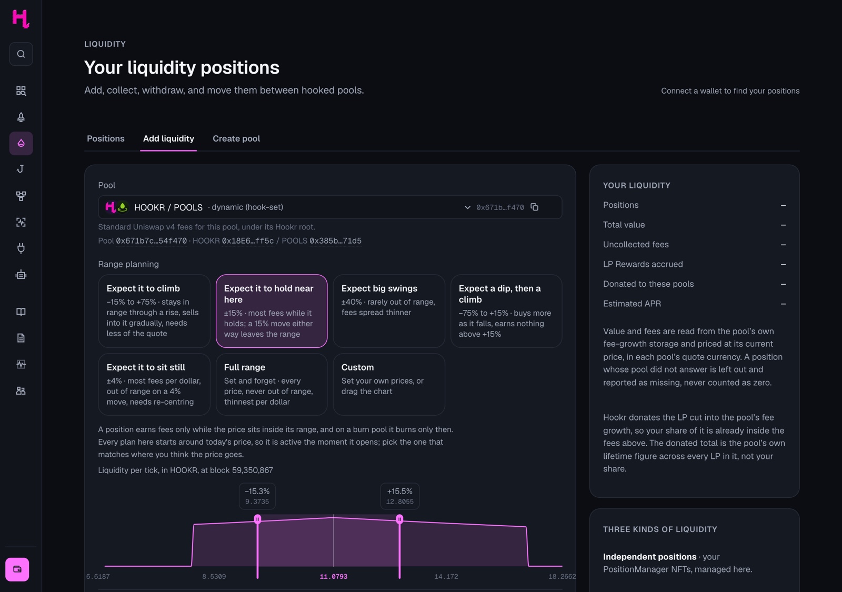Open the HOOKR / POOLS pool dropdown
This screenshot has width=842, height=592.
point(330,207)
